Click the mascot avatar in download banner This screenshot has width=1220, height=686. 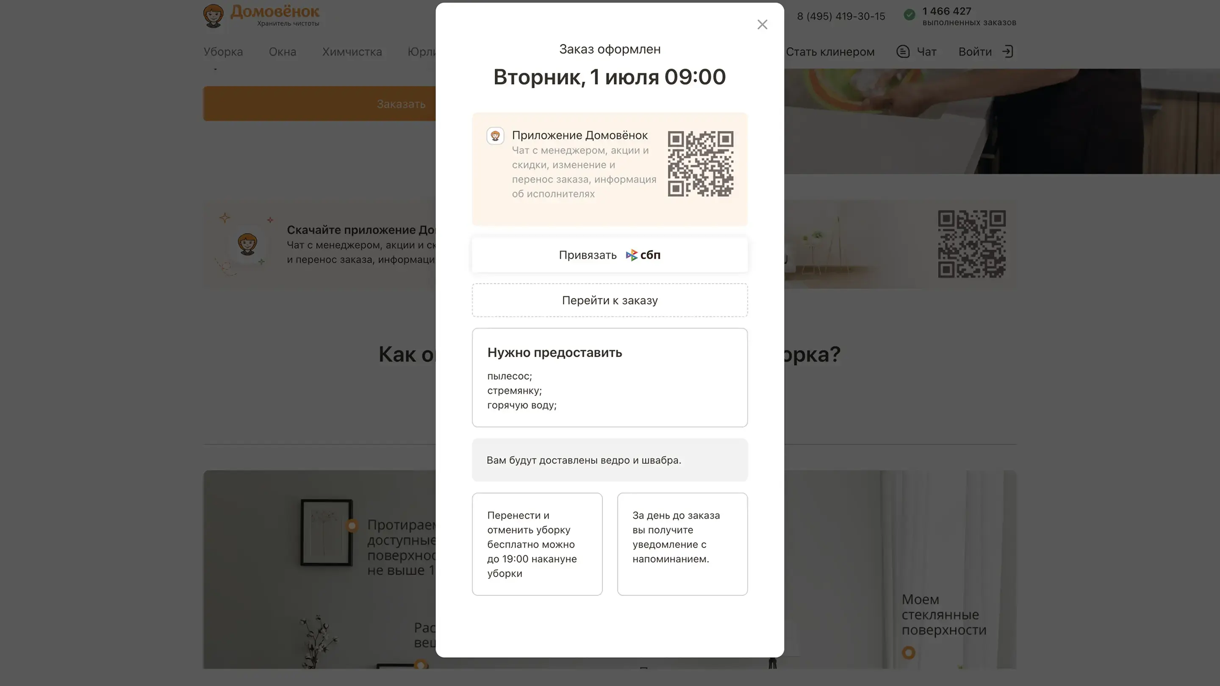(247, 244)
